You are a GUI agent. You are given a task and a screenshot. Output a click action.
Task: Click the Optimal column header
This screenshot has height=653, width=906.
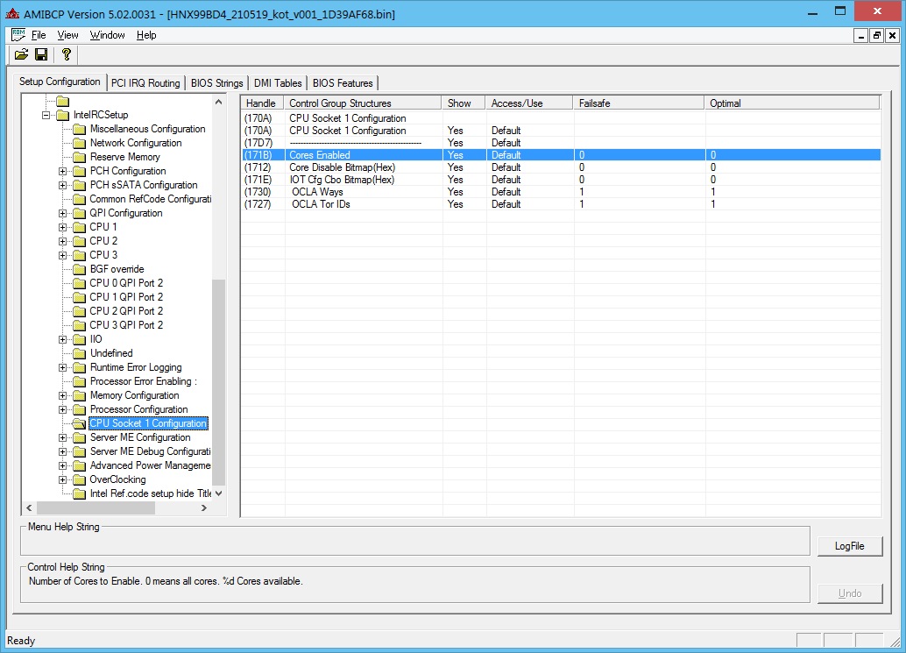791,103
